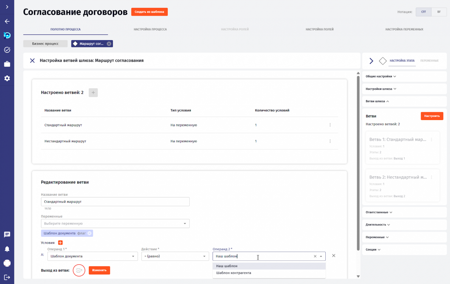Image resolution: width=450 pixels, height=284 pixels.
Task: Open notifications bell icon
Action: pos(7,249)
